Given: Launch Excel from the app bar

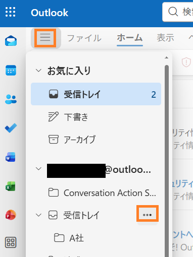Looking at the screenshot, I should pos(11,186).
